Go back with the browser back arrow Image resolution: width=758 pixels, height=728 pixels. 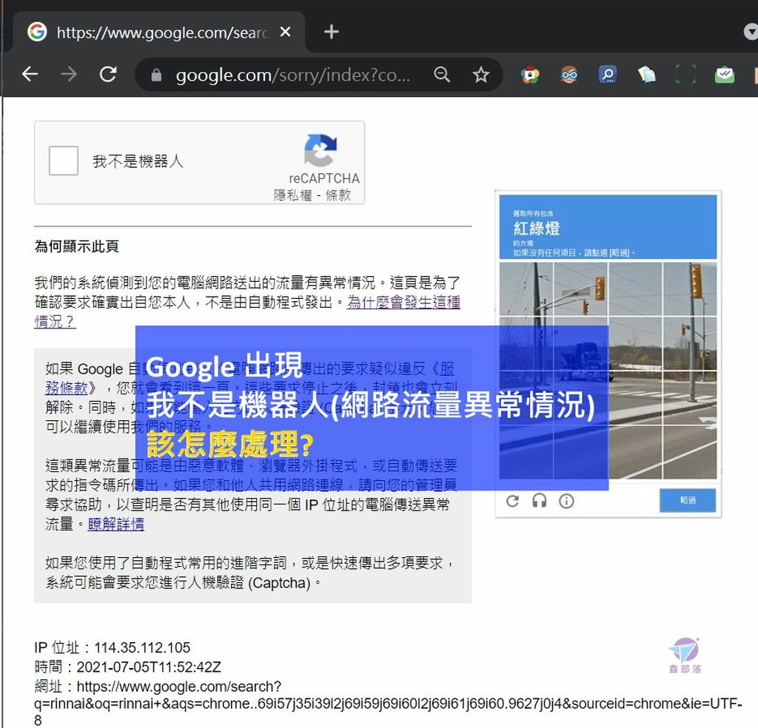coord(30,75)
